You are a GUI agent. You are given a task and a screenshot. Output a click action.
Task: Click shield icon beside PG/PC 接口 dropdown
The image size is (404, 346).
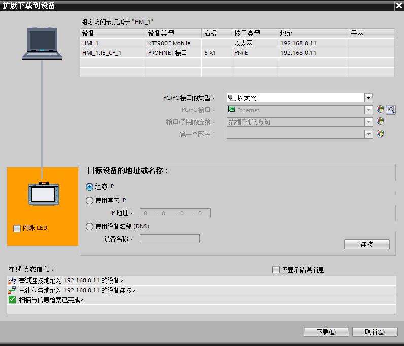(x=380, y=109)
